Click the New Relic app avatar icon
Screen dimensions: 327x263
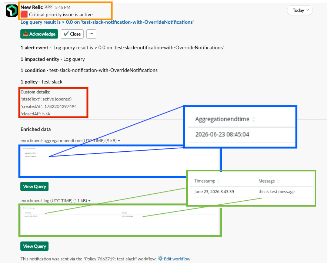click(12, 10)
